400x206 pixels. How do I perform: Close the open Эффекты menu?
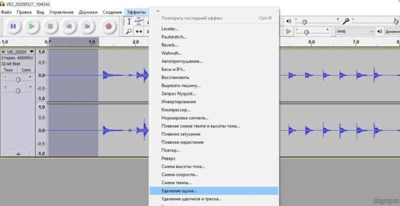[x=136, y=12]
